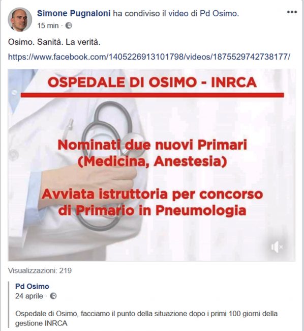The width and height of the screenshot is (304, 331).
Task: Click the Ospedale di Osimo shared post description
Action: 146,318
